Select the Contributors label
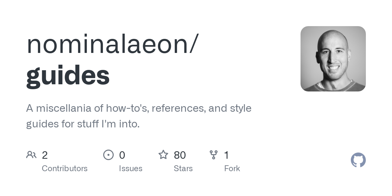This screenshot has height=196, width=392. [x=65, y=169]
